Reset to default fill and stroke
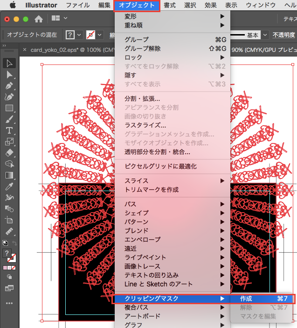Viewport: 297px width, 328px height. click(x=5, y=243)
